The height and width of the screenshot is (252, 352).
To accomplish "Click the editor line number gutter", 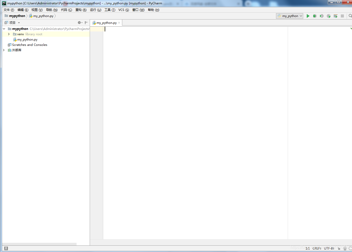I will point(97,133).
